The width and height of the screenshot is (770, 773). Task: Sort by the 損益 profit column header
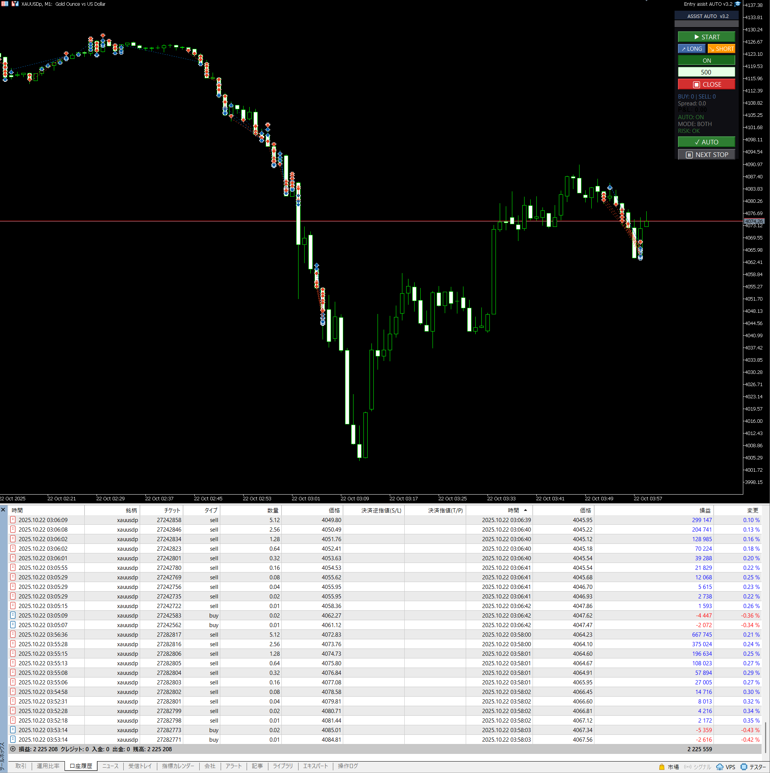coord(704,510)
